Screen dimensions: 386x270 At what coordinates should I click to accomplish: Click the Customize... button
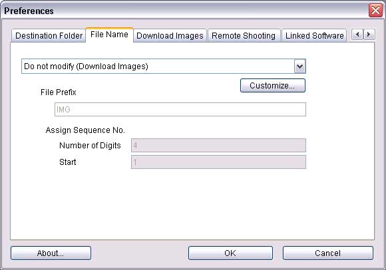tap(273, 86)
